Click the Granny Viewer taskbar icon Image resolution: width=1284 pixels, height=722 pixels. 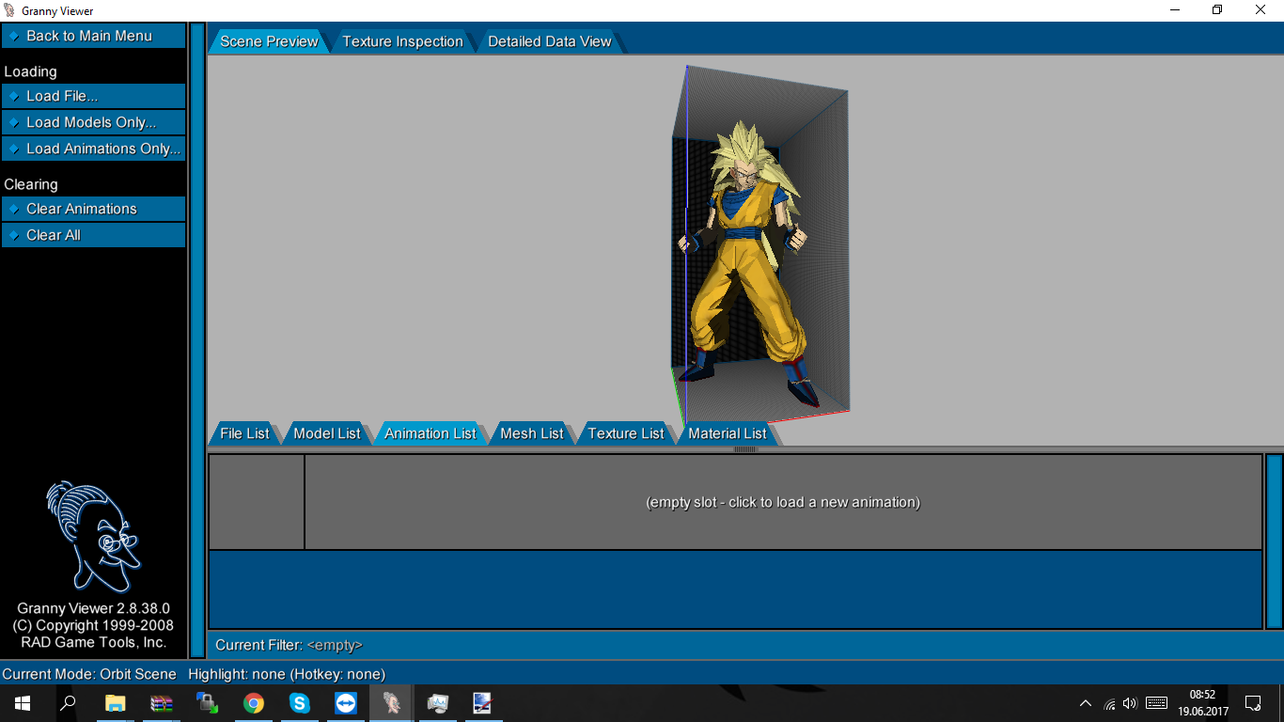391,703
